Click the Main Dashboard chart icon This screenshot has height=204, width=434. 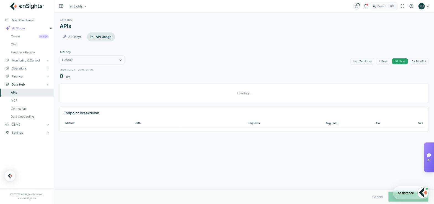(x=7, y=20)
